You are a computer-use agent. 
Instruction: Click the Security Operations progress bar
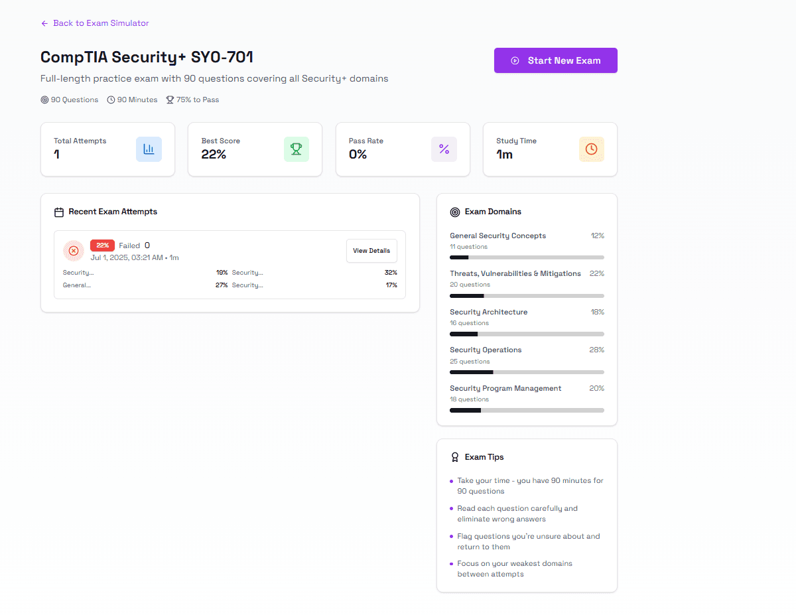coord(527,372)
